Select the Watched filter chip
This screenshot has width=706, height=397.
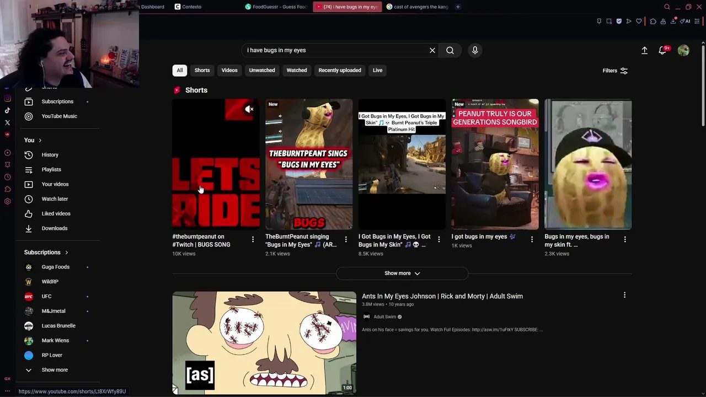coord(297,70)
